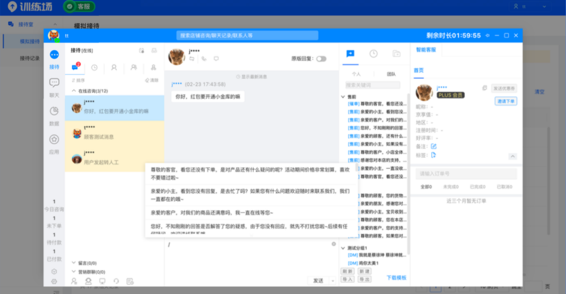Switch to 个人 quick-reply tab

[x=356, y=74]
